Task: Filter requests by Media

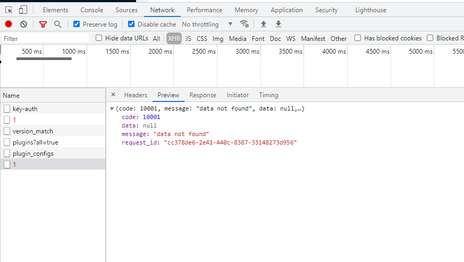Action: point(238,38)
